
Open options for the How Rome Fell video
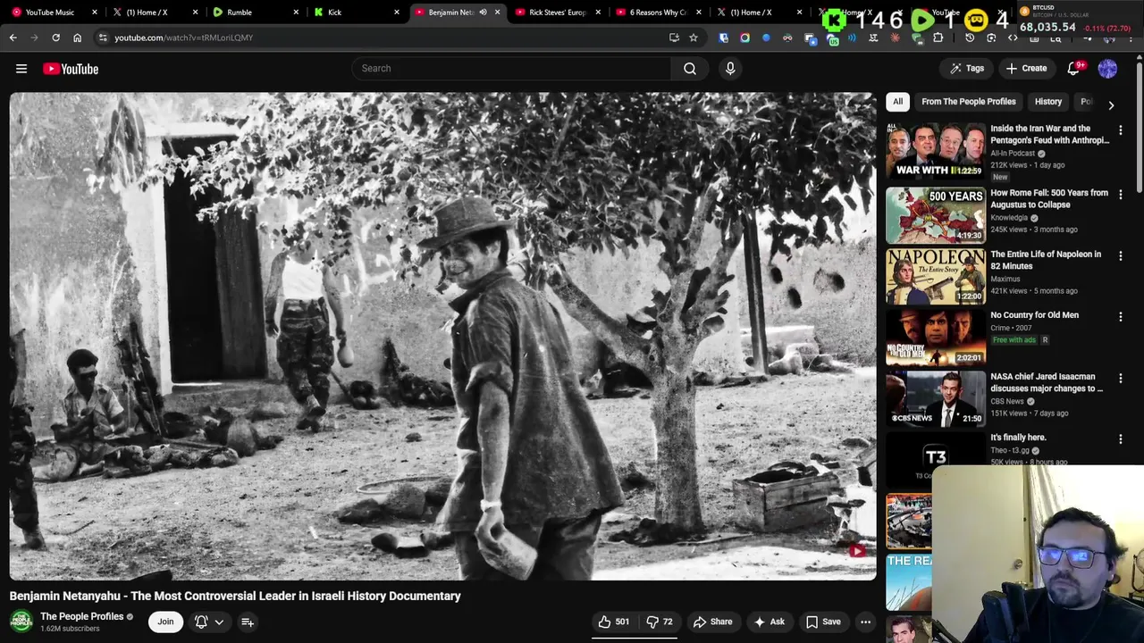tap(1121, 195)
